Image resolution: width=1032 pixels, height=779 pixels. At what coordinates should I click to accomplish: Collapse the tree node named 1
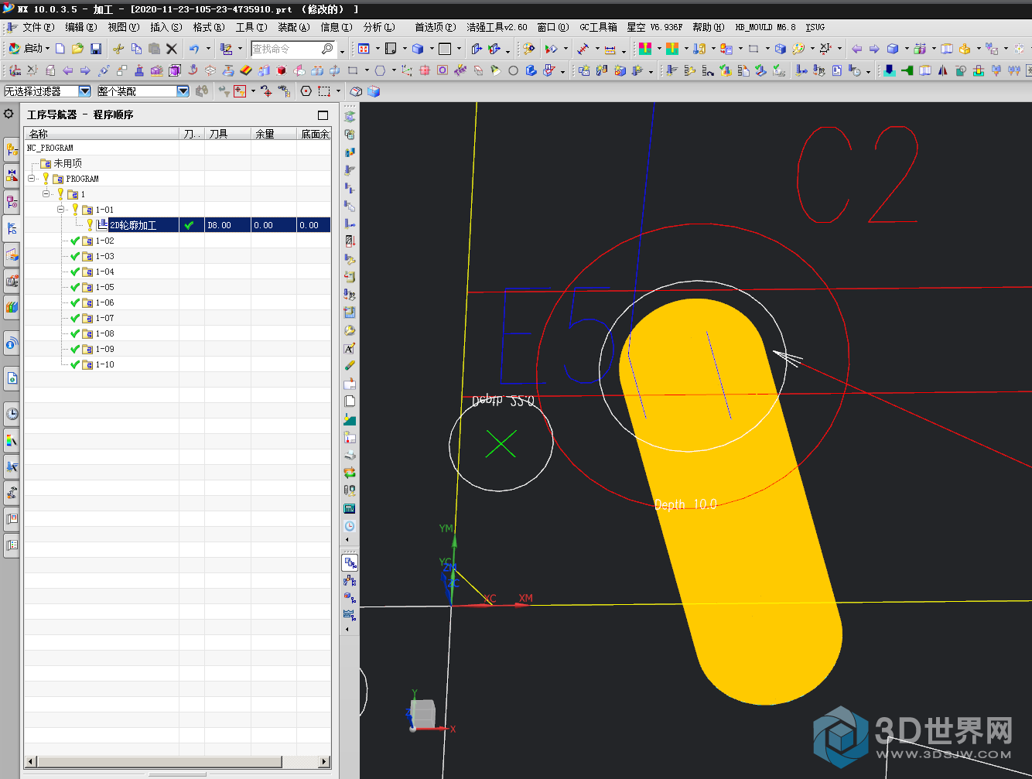[46, 194]
